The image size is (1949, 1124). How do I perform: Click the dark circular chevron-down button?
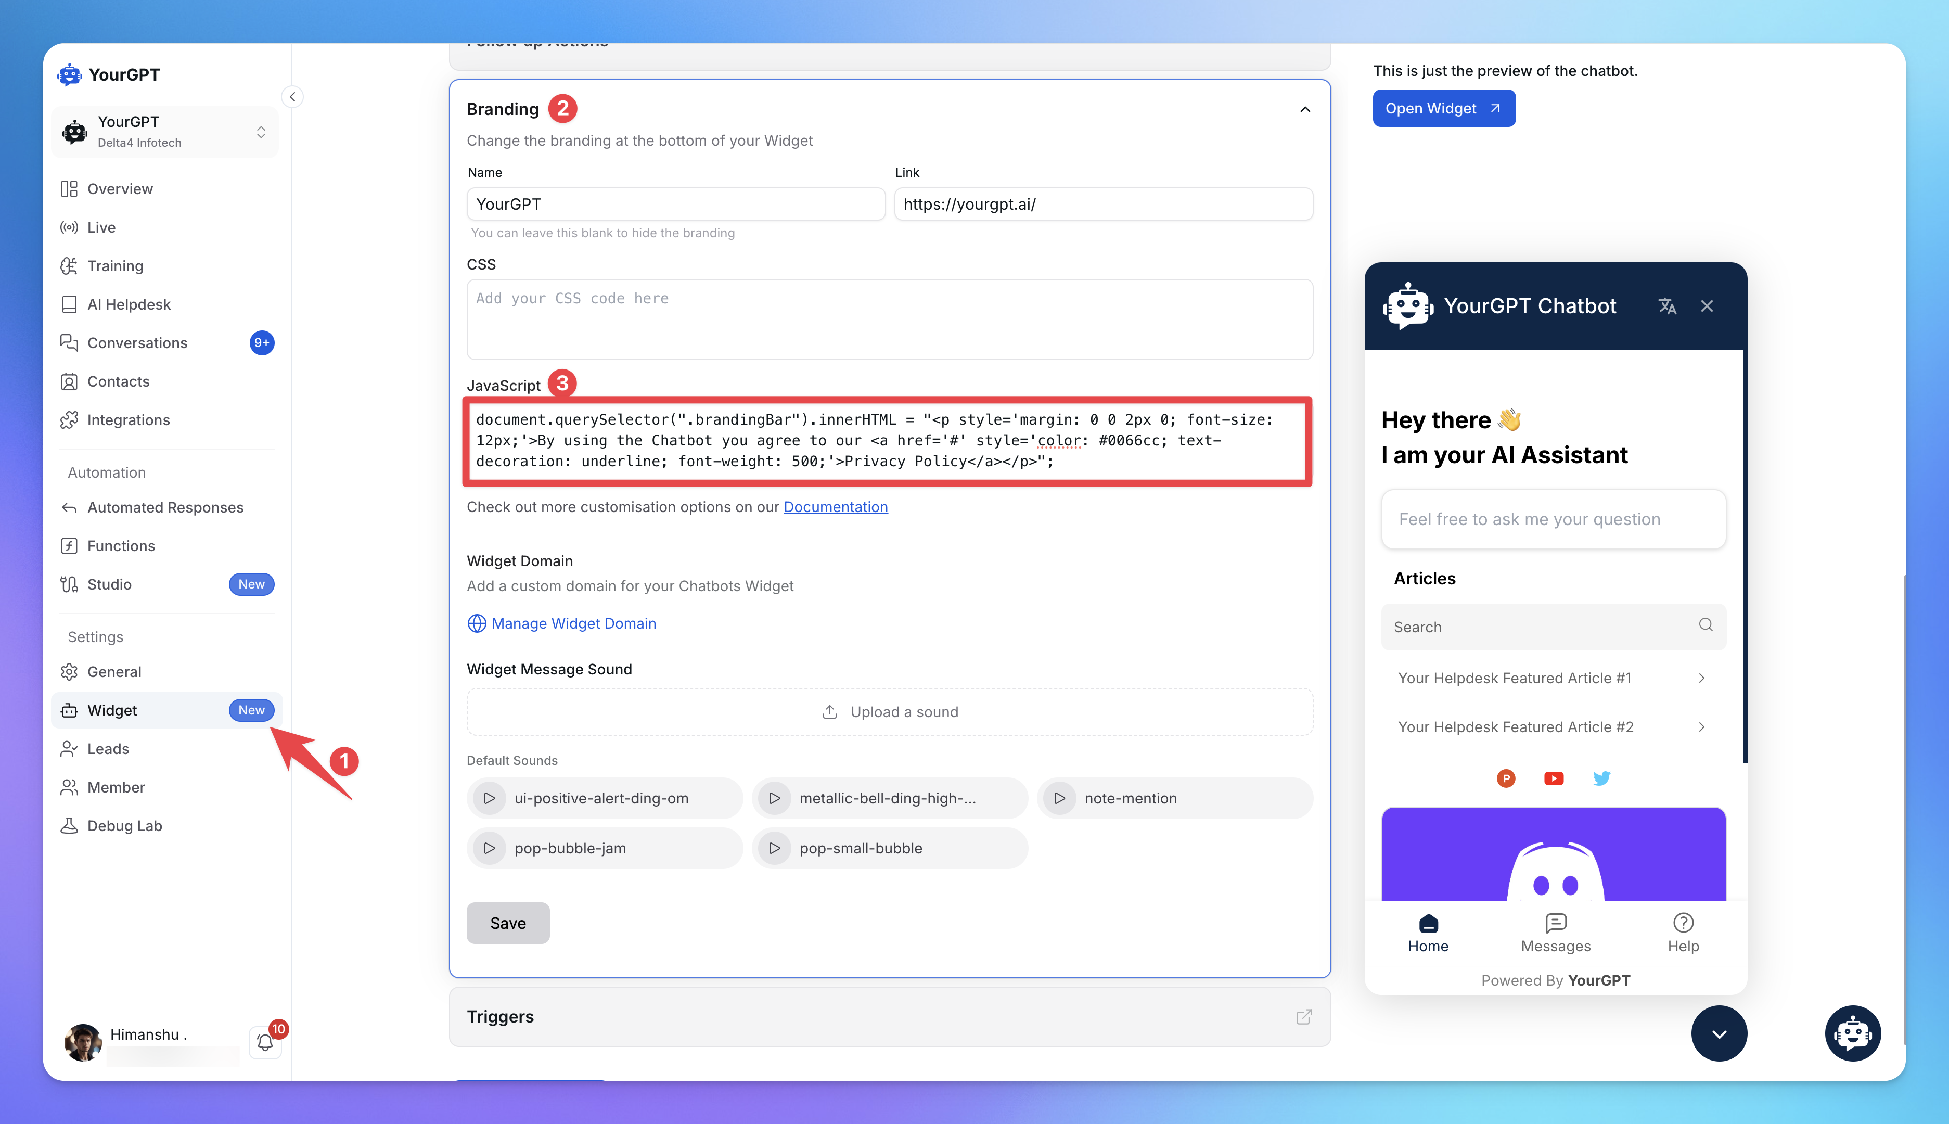tap(1719, 1033)
